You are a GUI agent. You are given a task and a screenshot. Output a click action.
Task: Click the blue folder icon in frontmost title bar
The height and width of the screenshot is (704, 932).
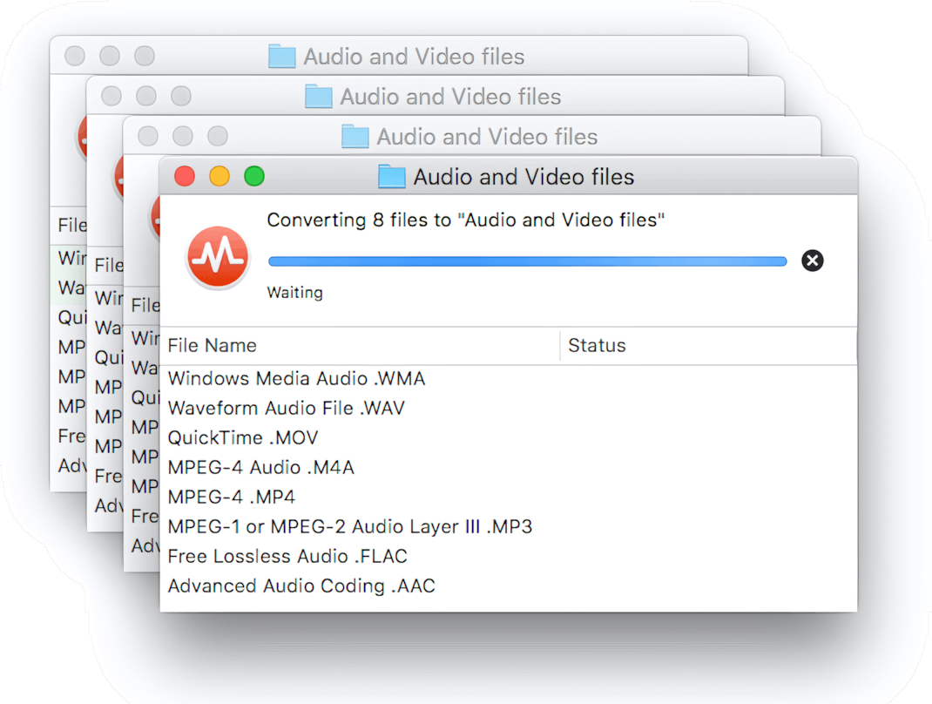[x=390, y=176]
